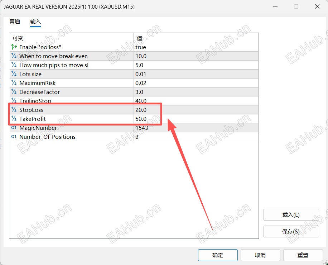This screenshot has width=328, height=265.
Task: Select the 输入 tab
Action: [x=35, y=22]
